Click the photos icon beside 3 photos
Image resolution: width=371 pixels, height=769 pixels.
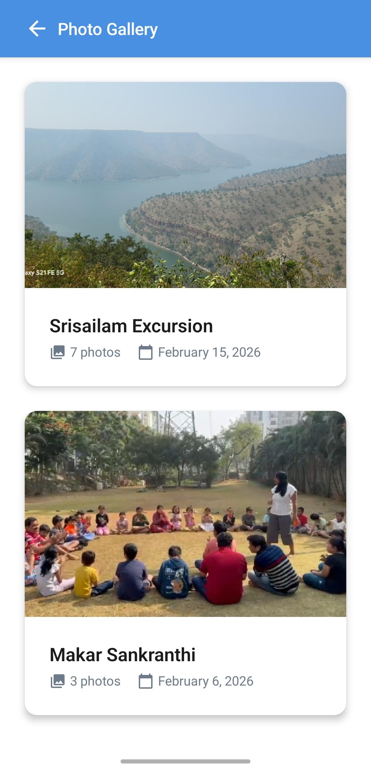click(x=57, y=681)
